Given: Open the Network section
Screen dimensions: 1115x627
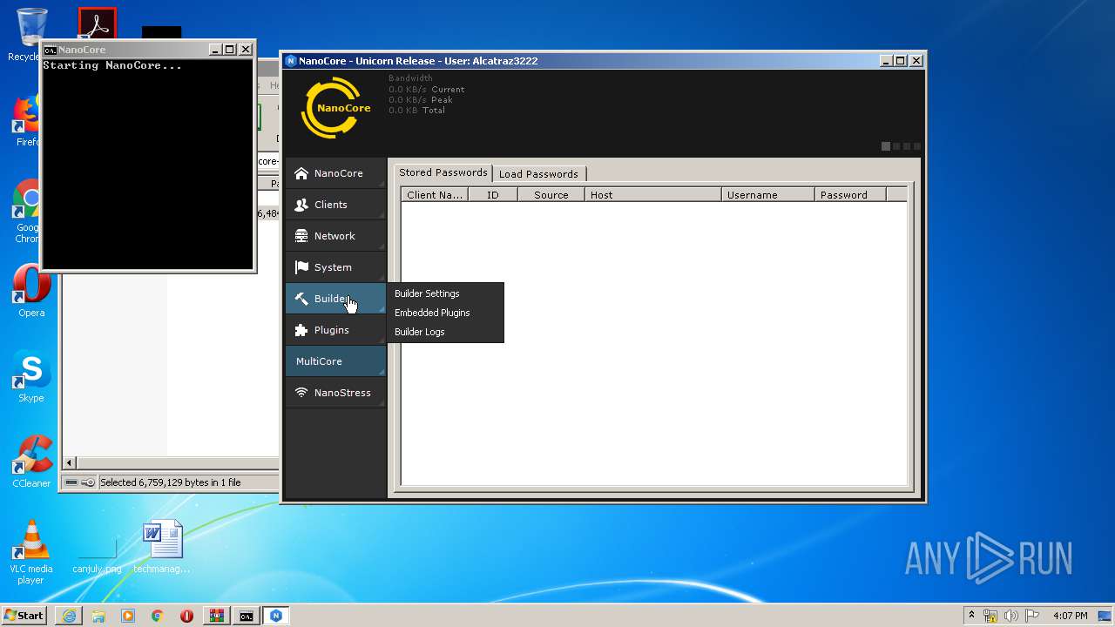Looking at the screenshot, I should point(335,236).
